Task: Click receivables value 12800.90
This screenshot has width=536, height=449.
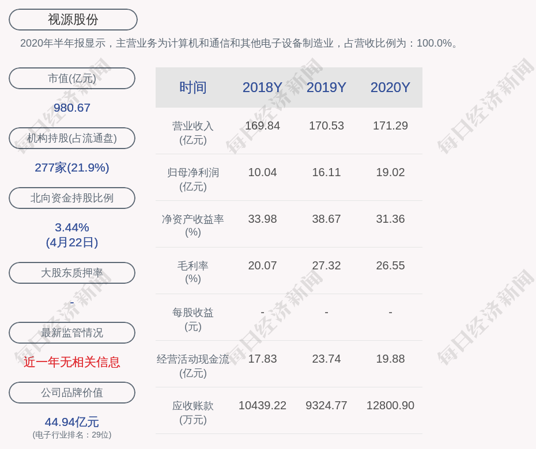Action: (390, 406)
